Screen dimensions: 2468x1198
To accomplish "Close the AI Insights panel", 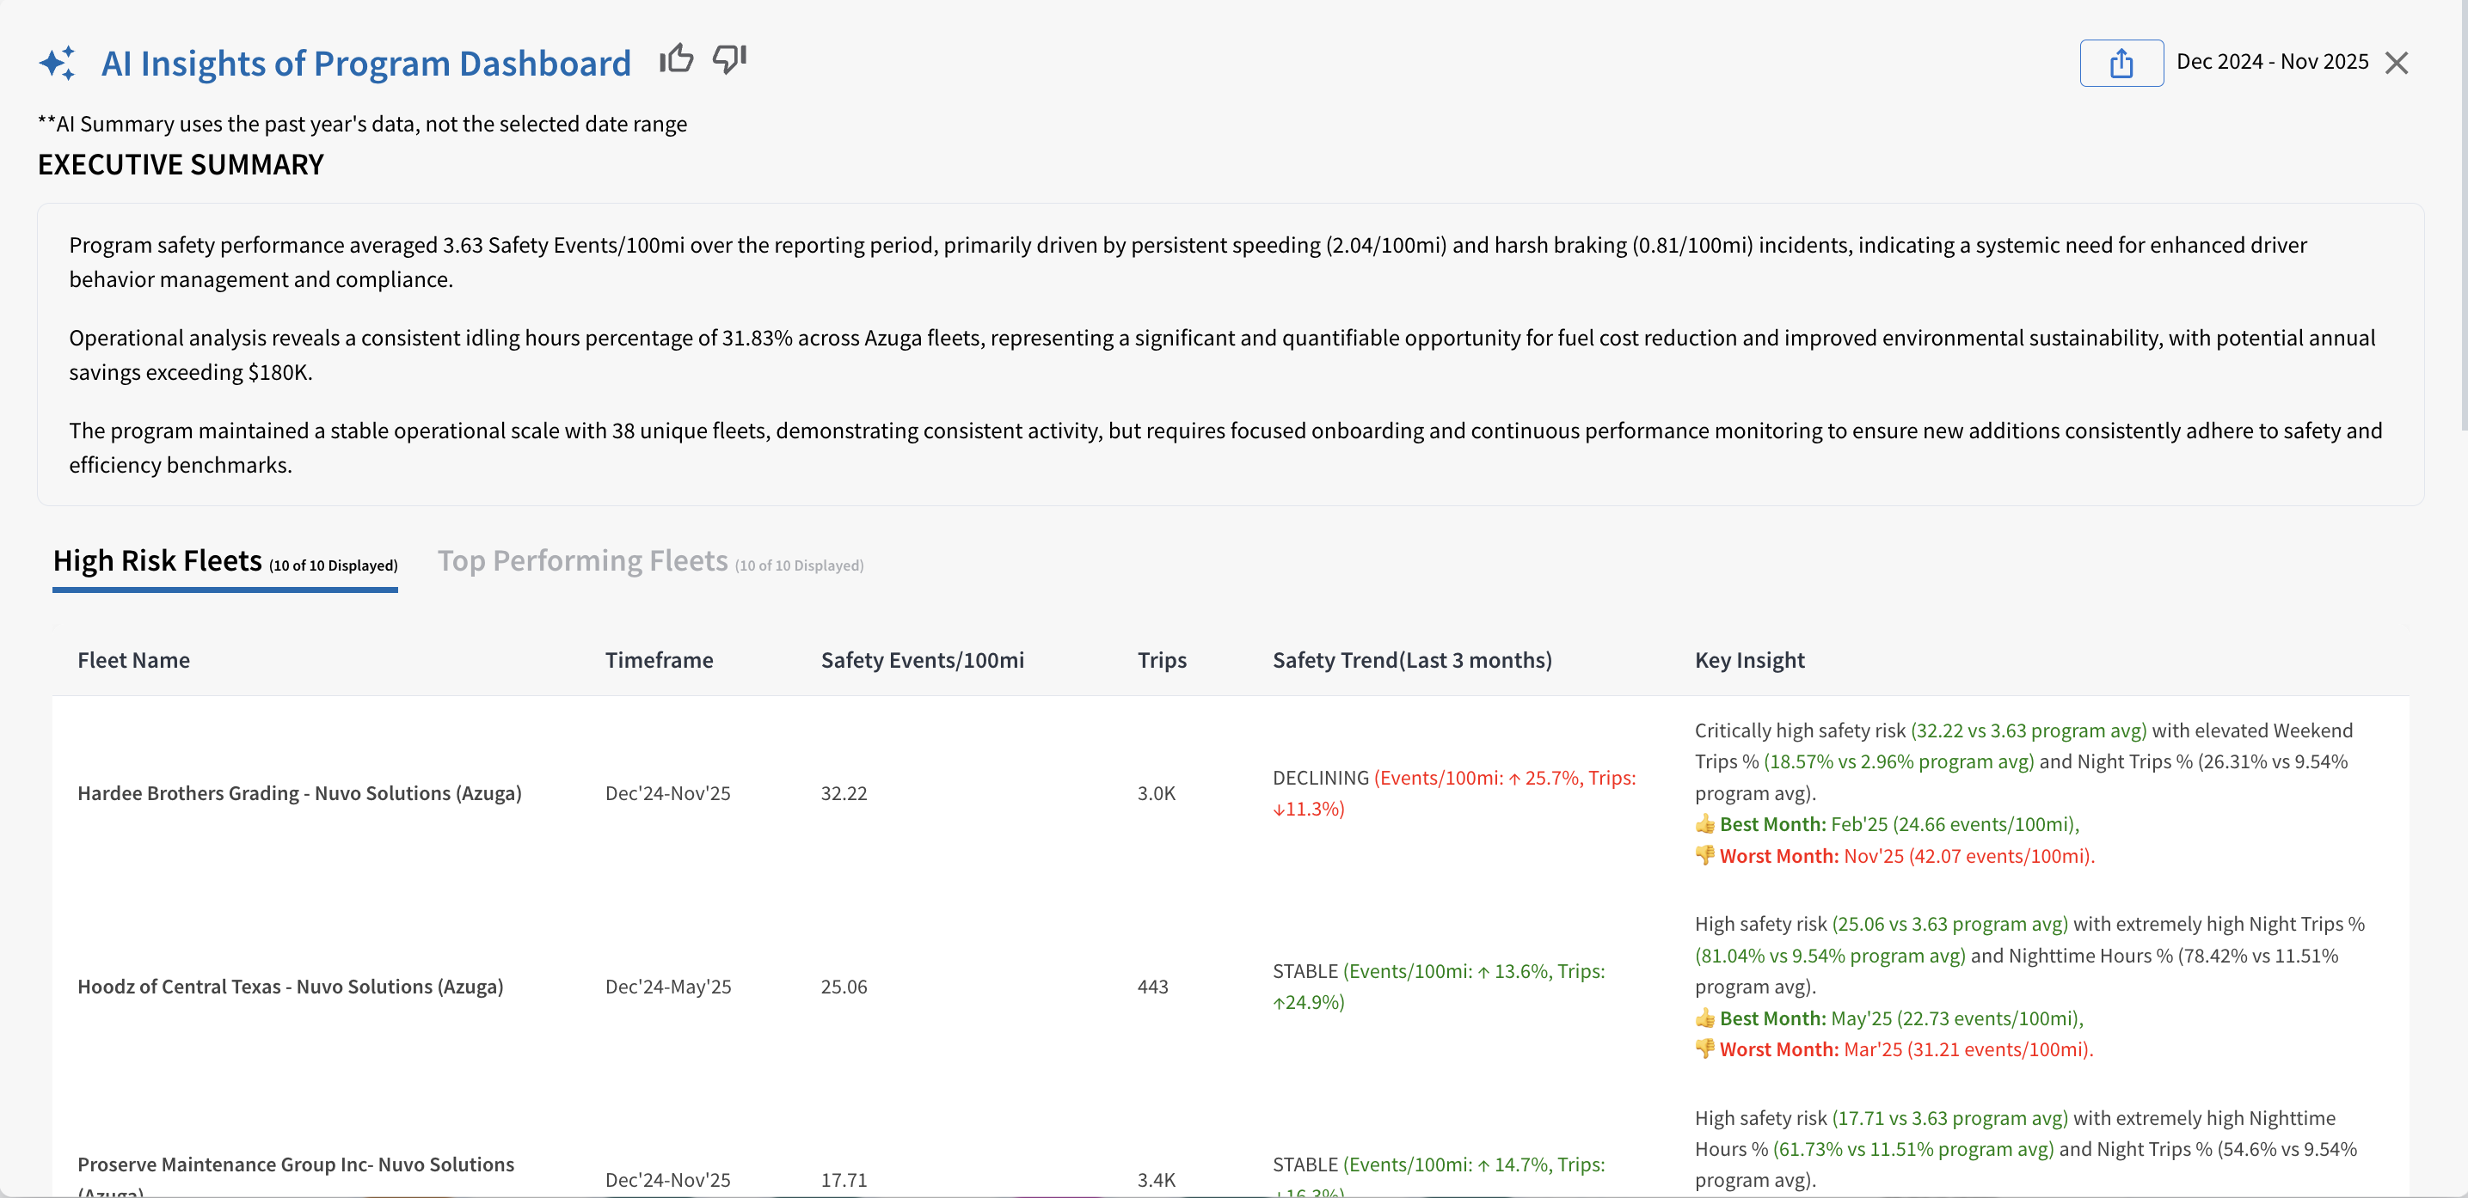I will tap(2396, 64).
